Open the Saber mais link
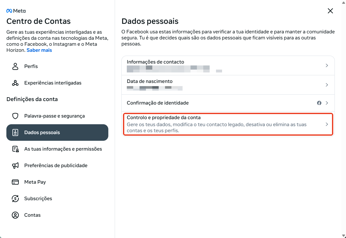 (x=39, y=50)
